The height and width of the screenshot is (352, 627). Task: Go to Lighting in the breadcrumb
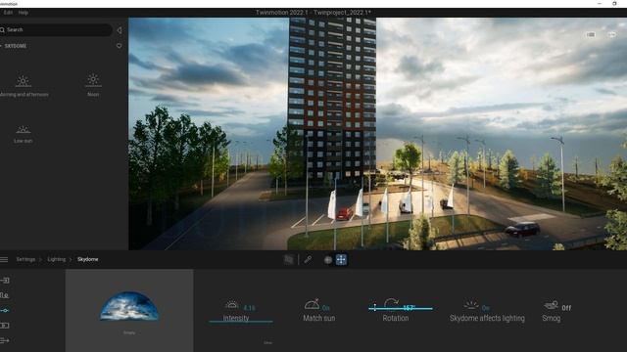57,259
